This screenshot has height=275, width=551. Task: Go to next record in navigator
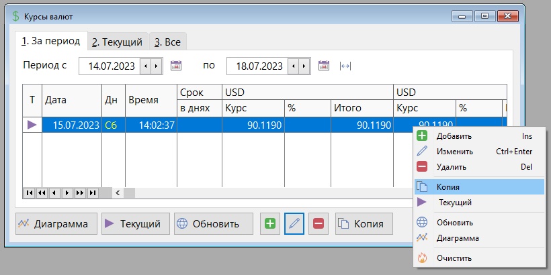point(67,193)
